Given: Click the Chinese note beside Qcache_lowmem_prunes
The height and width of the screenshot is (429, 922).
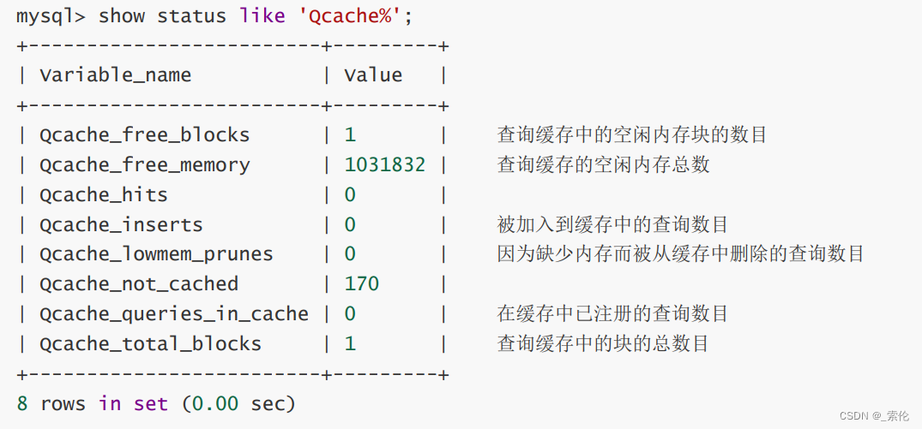Looking at the screenshot, I should coord(680,254).
